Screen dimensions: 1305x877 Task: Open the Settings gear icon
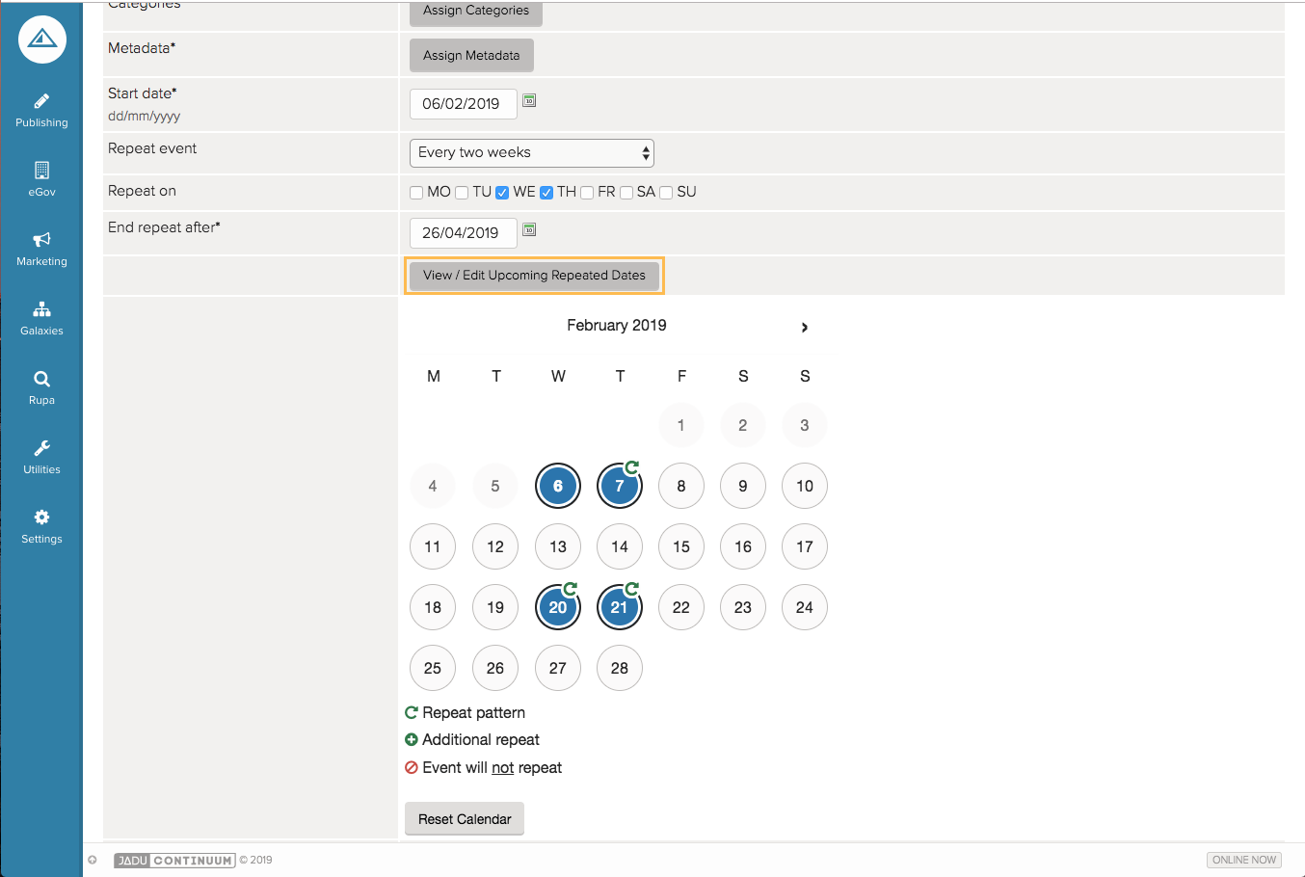click(41, 518)
